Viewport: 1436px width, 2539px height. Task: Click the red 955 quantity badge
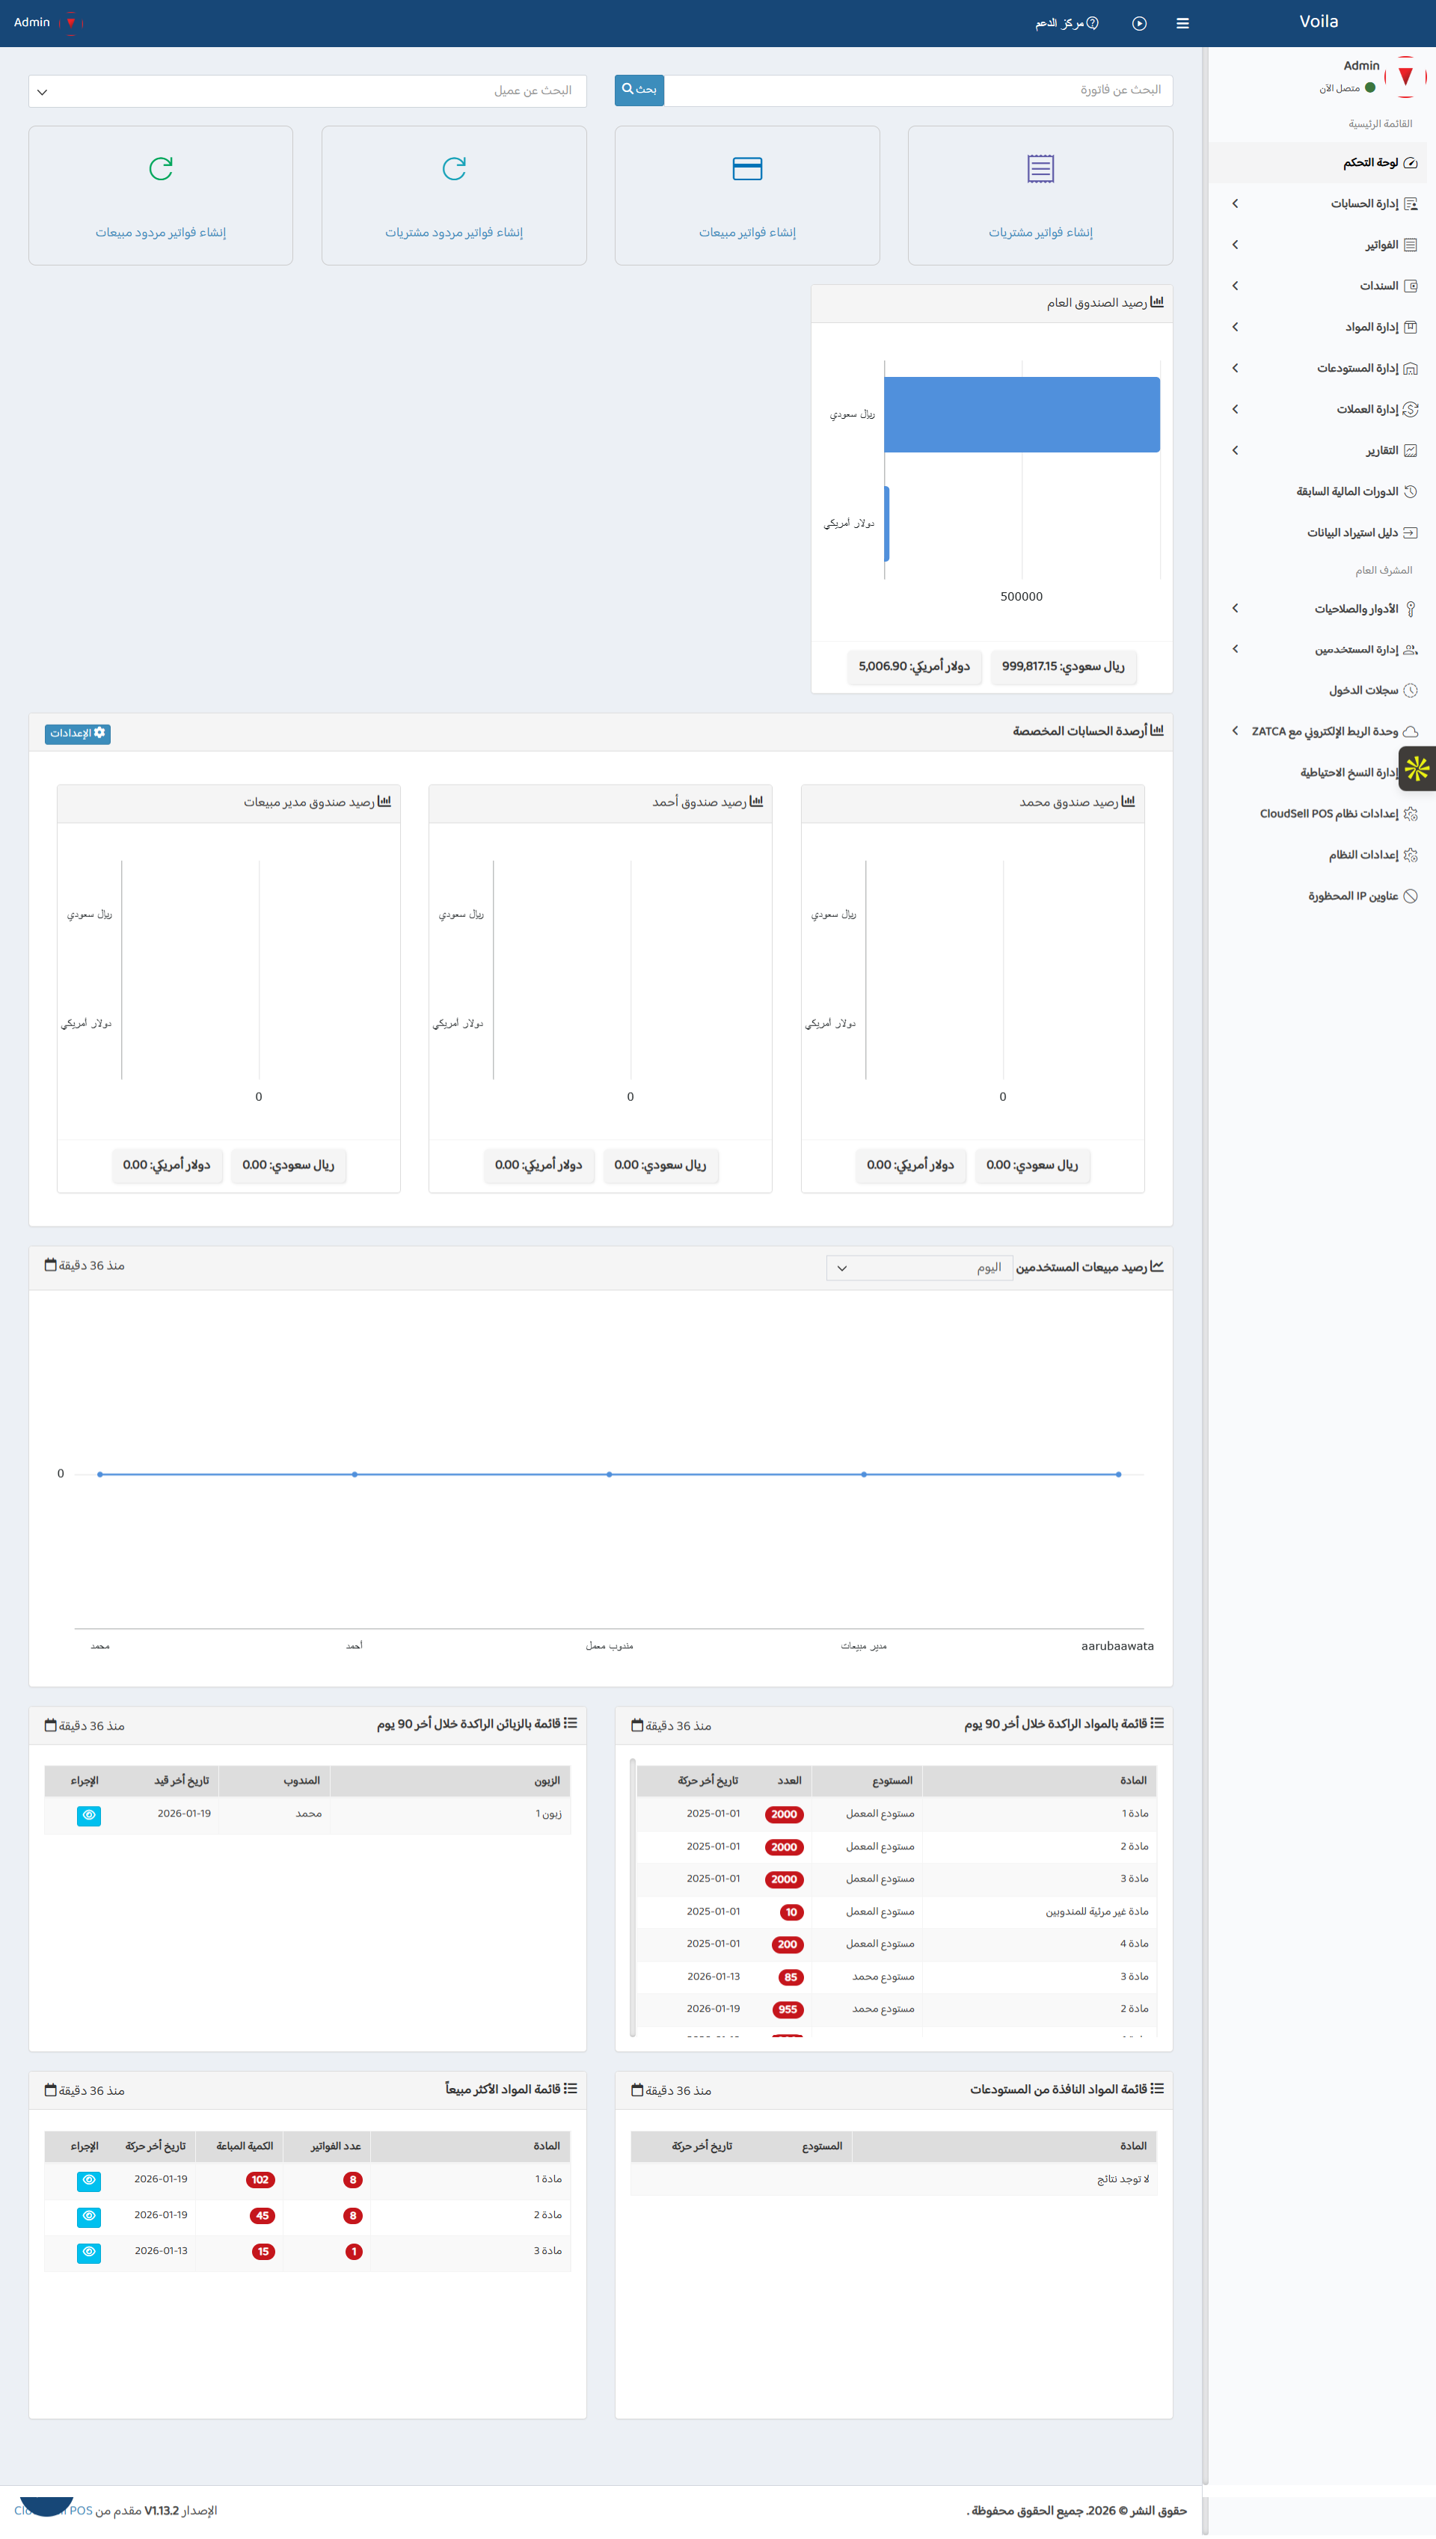(x=788, y=2010)
